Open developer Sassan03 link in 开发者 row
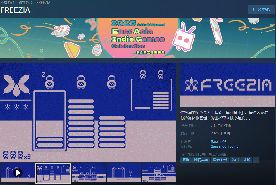 [218, 142]
